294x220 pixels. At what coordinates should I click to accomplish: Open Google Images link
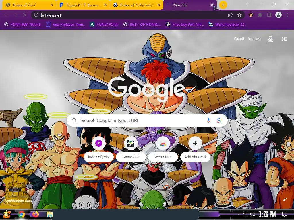tap(254, 39)
